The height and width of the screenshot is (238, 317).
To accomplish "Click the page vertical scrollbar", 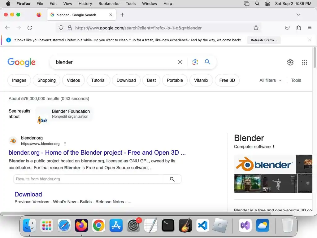I will [x=315, y=58].
